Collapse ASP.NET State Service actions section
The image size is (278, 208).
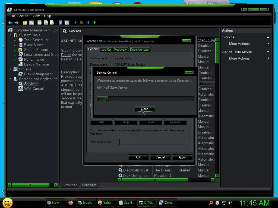[268, 52]
